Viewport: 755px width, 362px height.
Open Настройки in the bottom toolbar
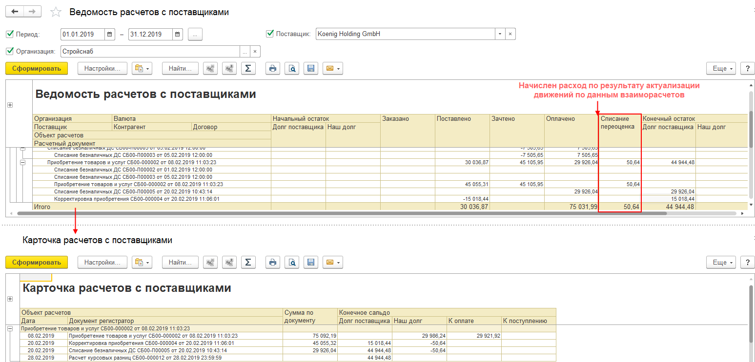pyautogui.click(x=102, y=263)
